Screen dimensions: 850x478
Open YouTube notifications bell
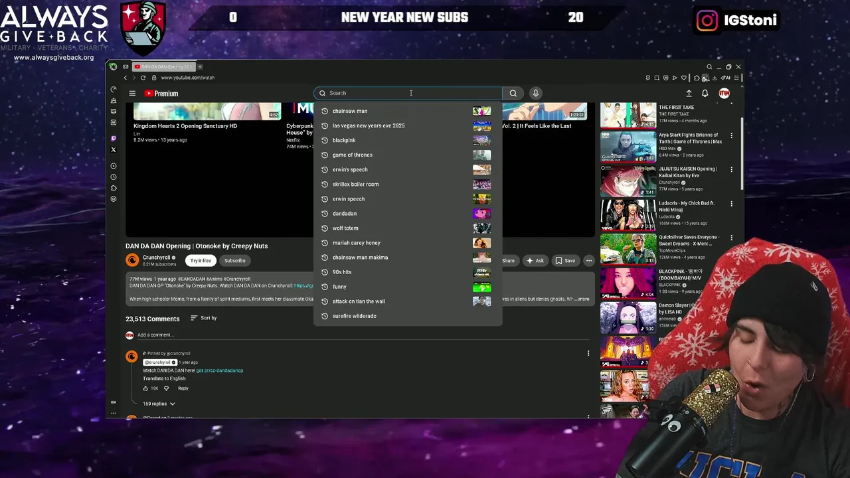click(705, 93)
